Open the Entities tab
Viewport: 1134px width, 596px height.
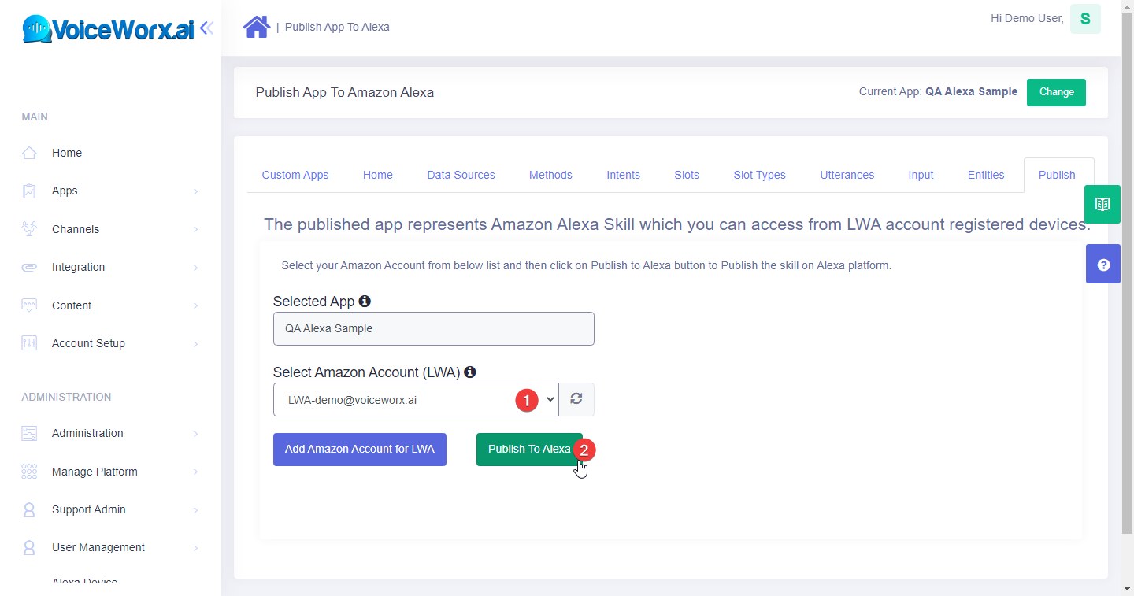(986, 175)
